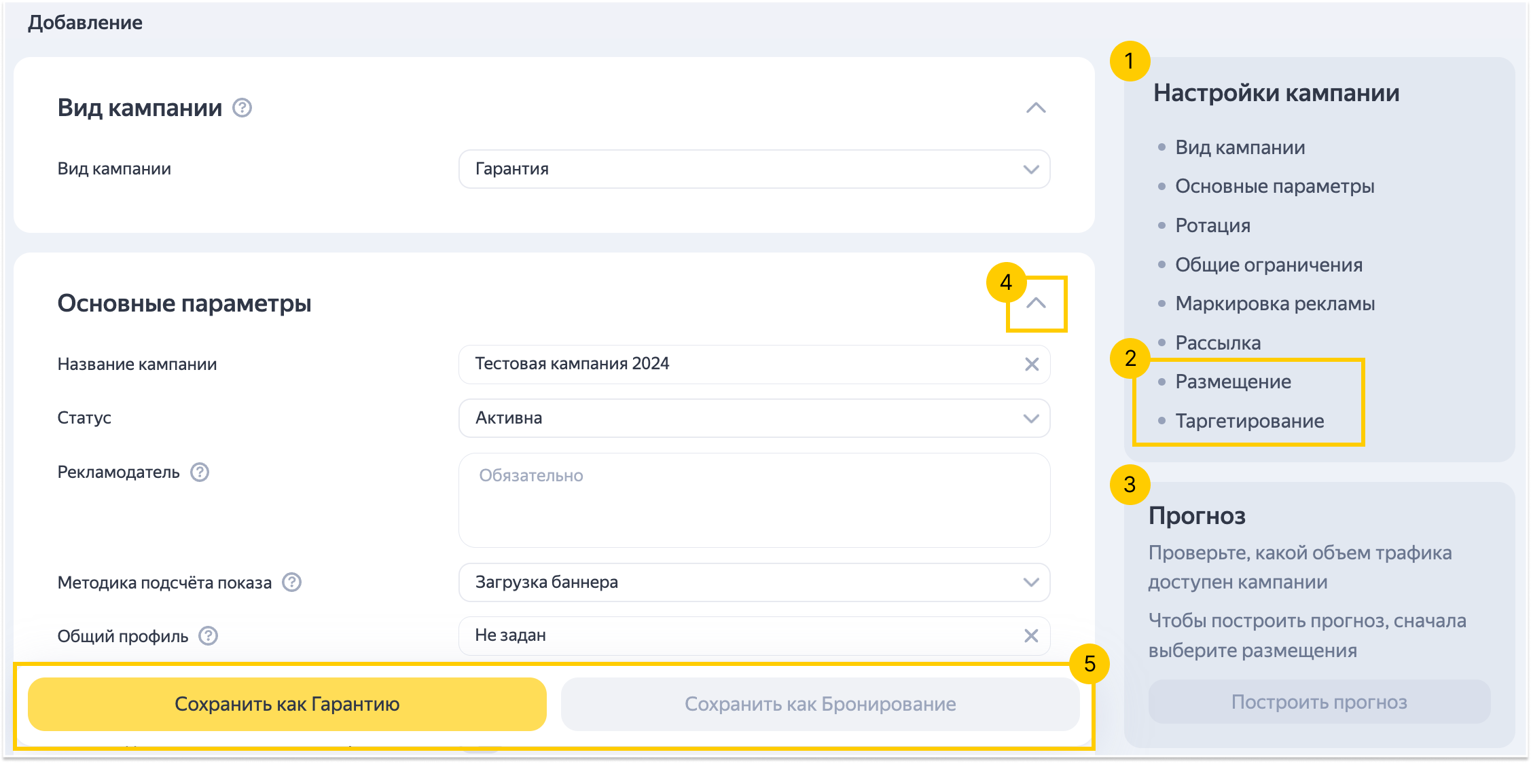The width and height of the screenshot is (1531, 763).
Task: Jump to Маркировка рекламы section
Action: [x=1274, y=303]
